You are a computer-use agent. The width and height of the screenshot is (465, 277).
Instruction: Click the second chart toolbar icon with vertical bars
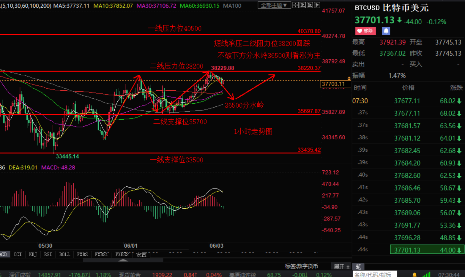(302, 5)
